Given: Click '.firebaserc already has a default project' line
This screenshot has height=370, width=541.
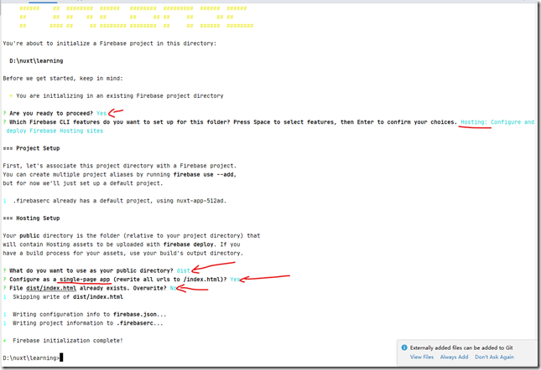Looking at the screenshot, I should pyautogui.click(x=119, y=201).
